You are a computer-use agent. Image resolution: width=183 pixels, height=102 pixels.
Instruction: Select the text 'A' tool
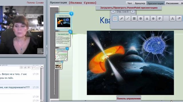point(172,18)
